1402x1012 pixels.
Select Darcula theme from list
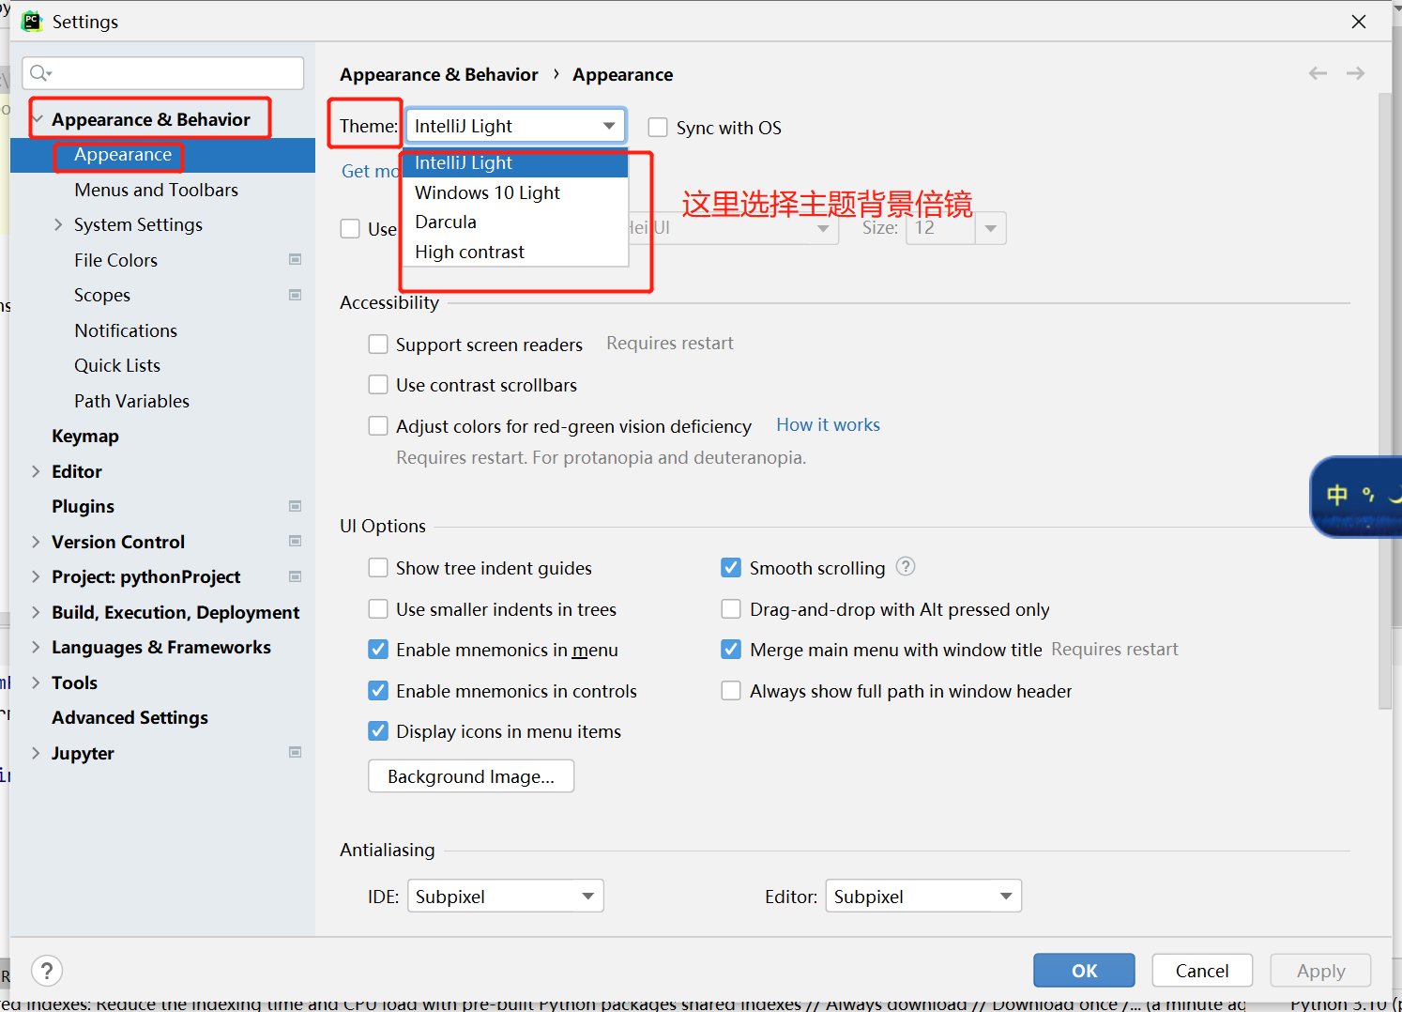(x=515, y=222)
